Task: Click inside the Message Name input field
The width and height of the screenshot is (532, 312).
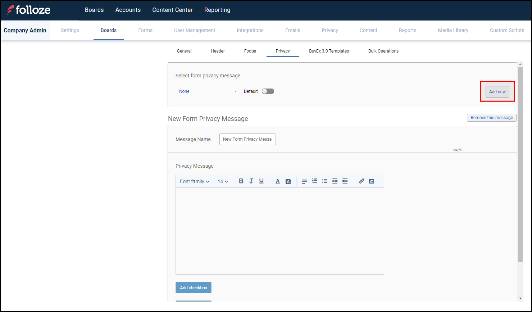Action: [247, 139]
